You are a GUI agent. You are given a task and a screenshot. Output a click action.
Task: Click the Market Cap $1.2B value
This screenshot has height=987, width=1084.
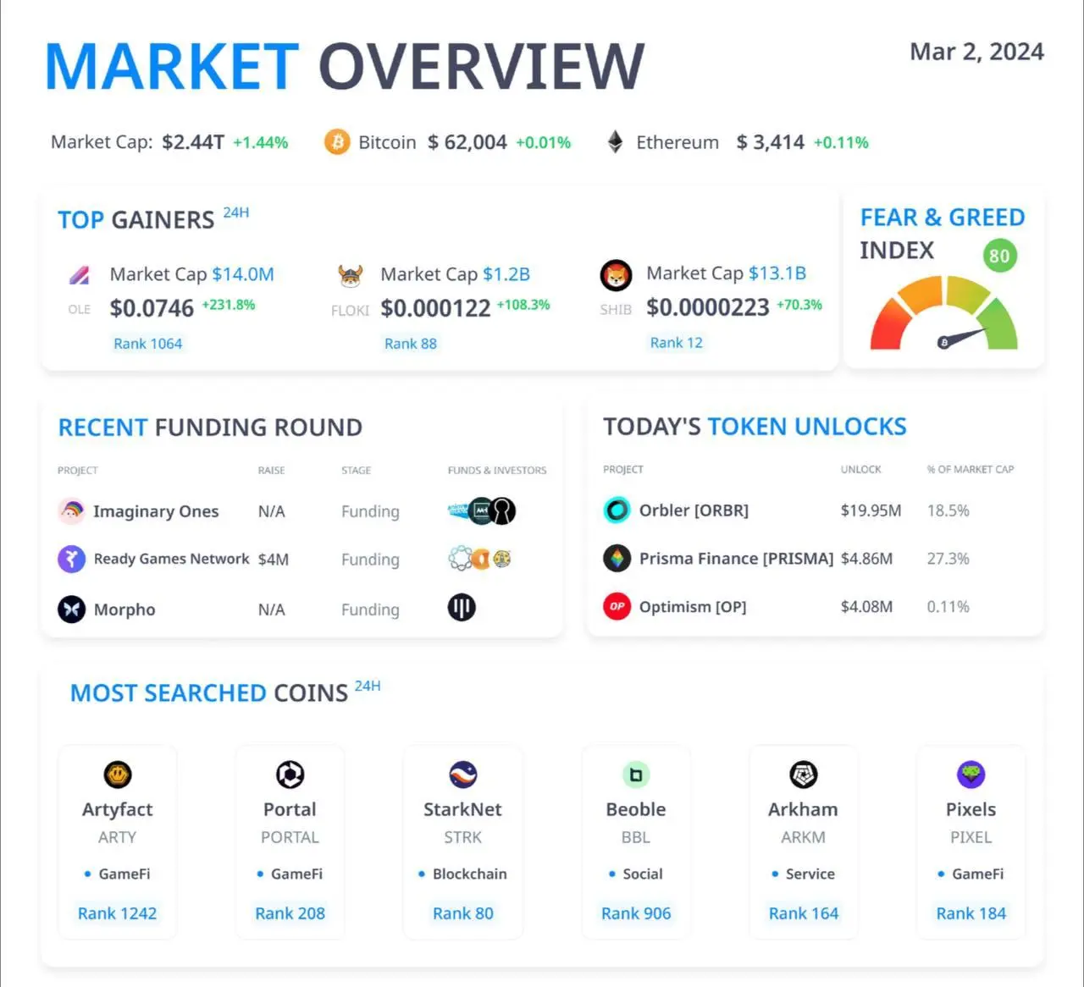pyautogui.click(x=506, y=274)
